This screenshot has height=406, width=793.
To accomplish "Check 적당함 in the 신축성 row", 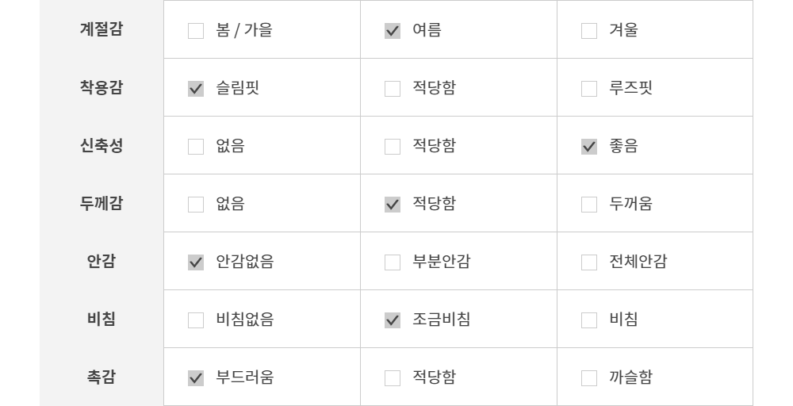I will click(393, 147).
